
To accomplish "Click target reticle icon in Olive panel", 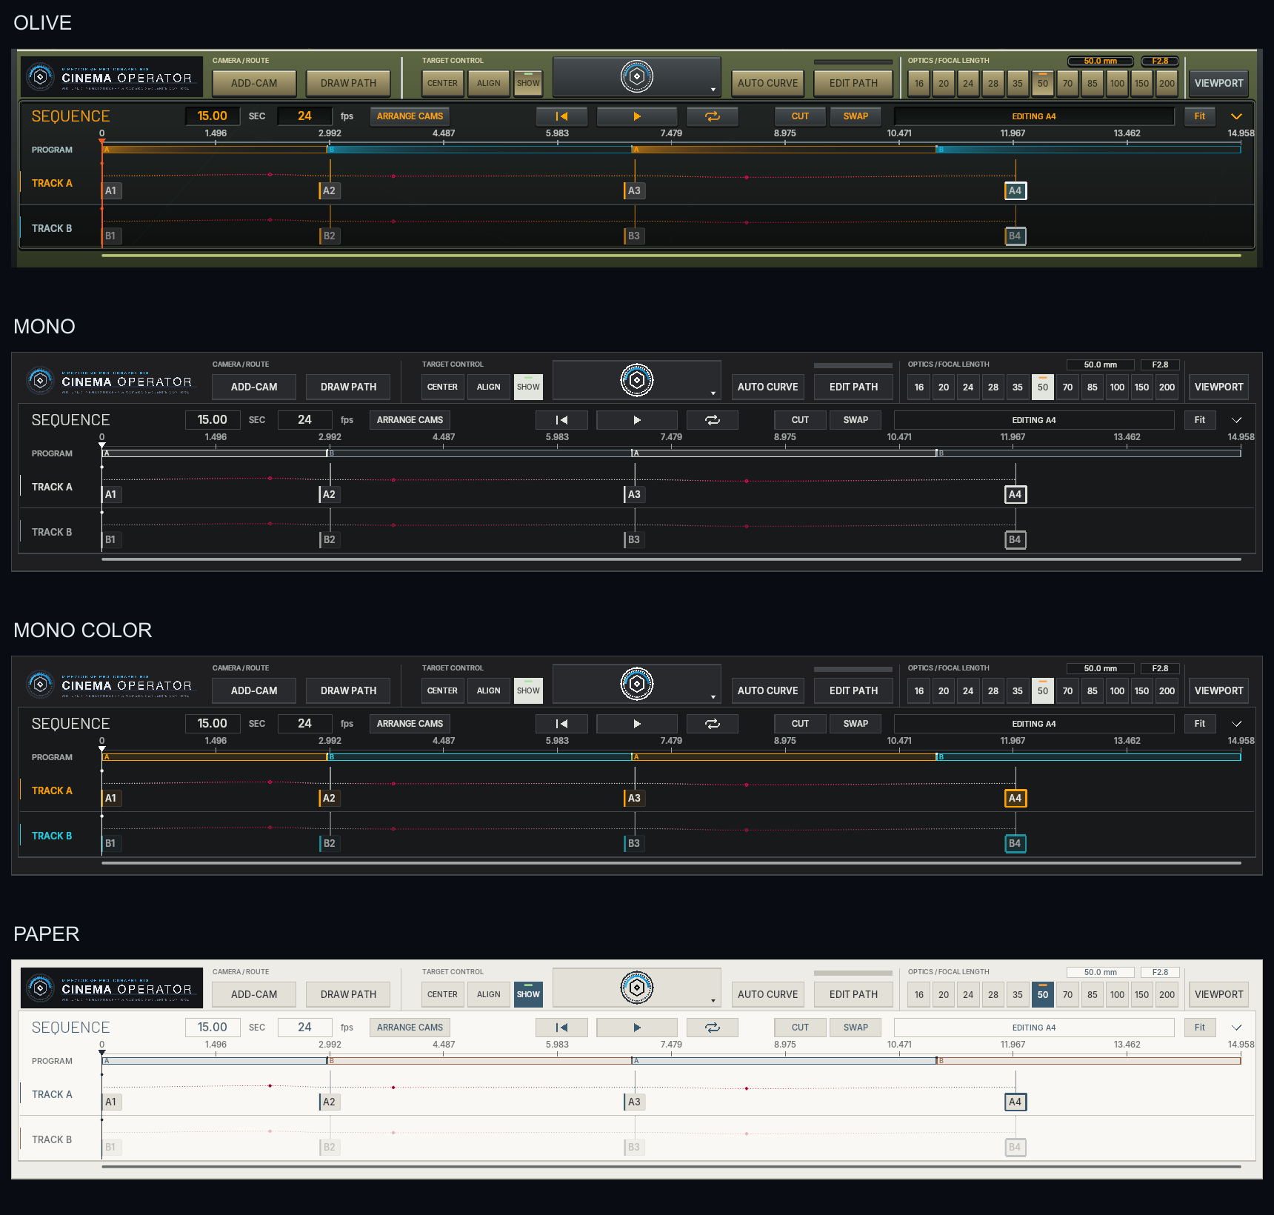I will [x=636, y=76].
